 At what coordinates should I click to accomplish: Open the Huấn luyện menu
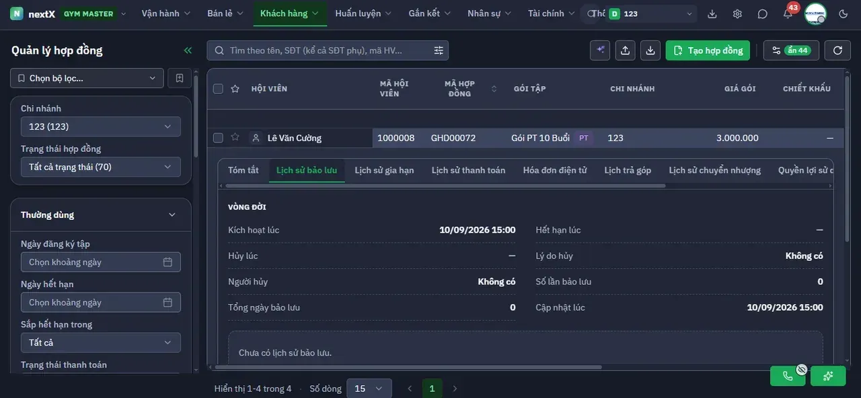(363, 13)
